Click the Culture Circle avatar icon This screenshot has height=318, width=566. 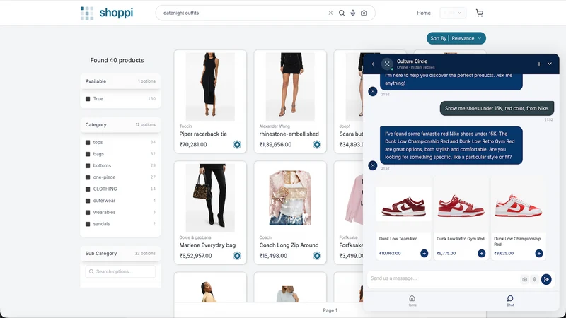click(387, 64)
